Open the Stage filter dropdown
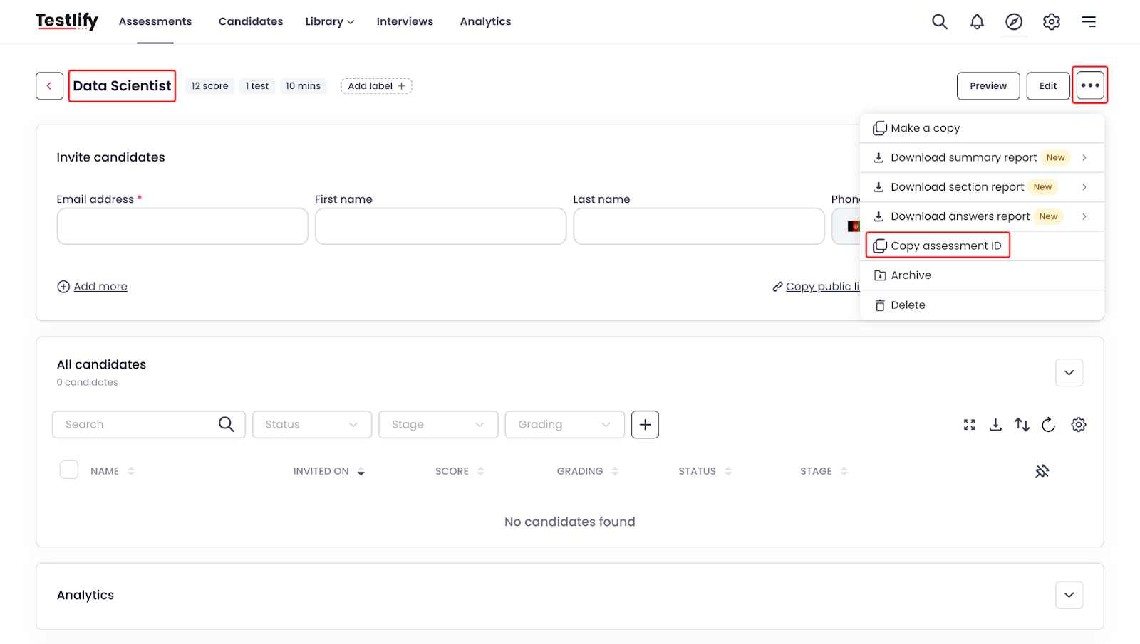 tap(438, 425)
